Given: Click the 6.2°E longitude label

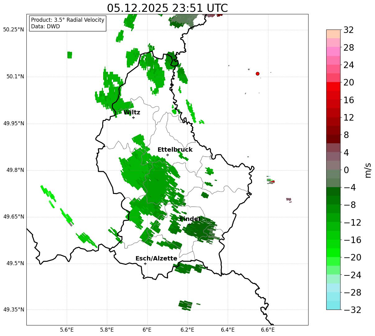Looking at the screenshot, I should click(x=187, y=330).
